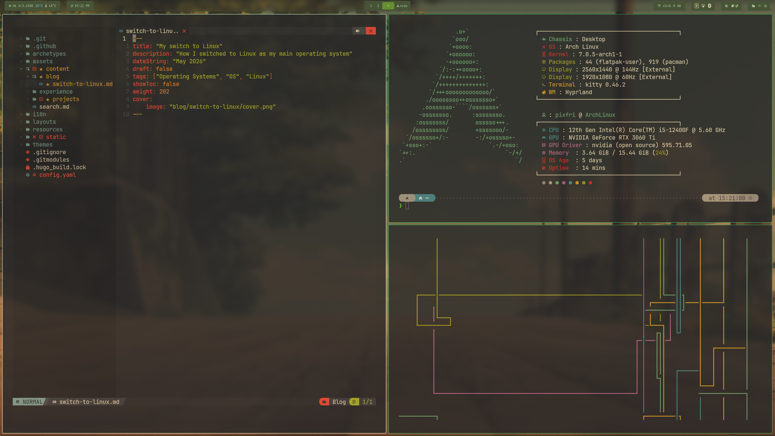Screen dimensions: 775x436
Task: Click the terminal prompt cursor line
Action: [407, 206]
